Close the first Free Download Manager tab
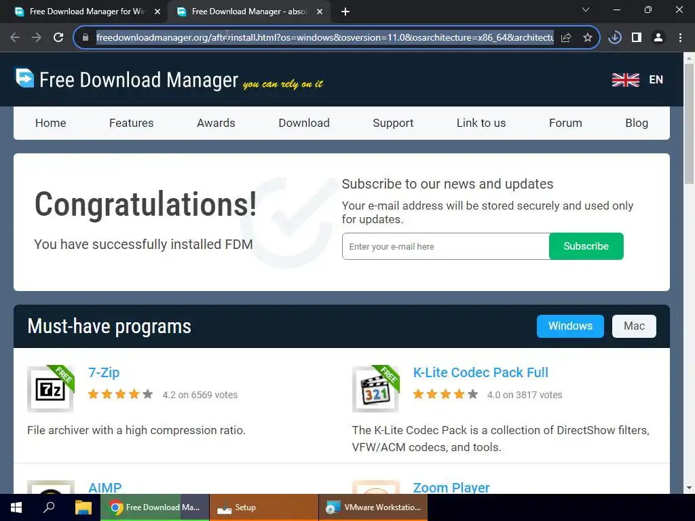 click(157, 12)
